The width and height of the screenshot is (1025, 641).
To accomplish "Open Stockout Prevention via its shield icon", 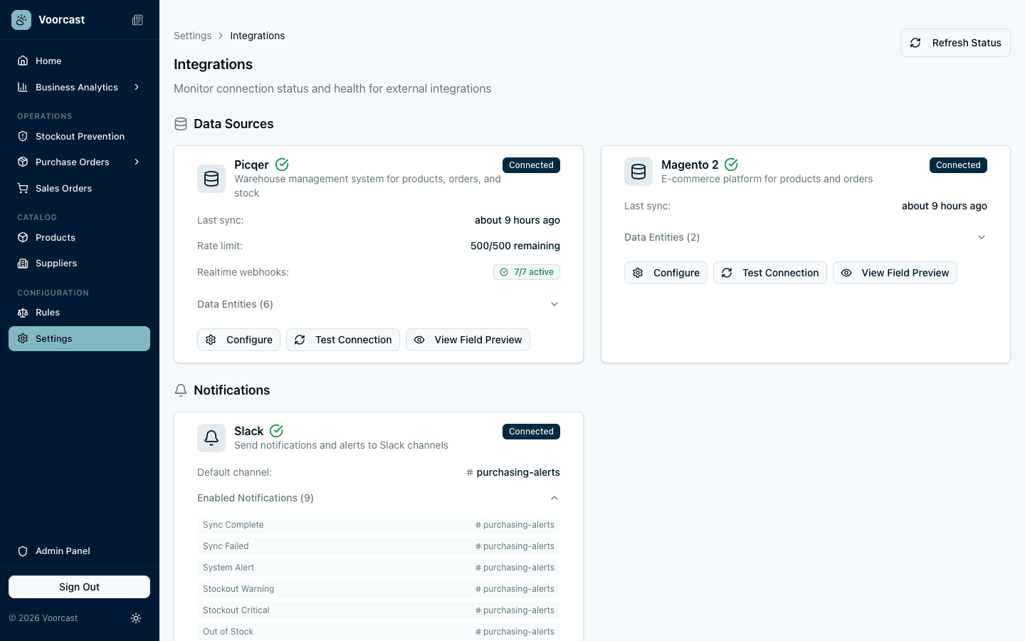I will point(22,136).
